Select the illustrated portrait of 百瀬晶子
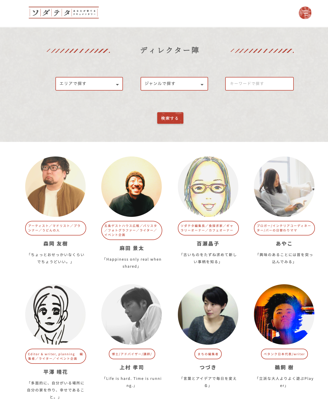This screenshot has height=400, width=328. pos(208,187)
